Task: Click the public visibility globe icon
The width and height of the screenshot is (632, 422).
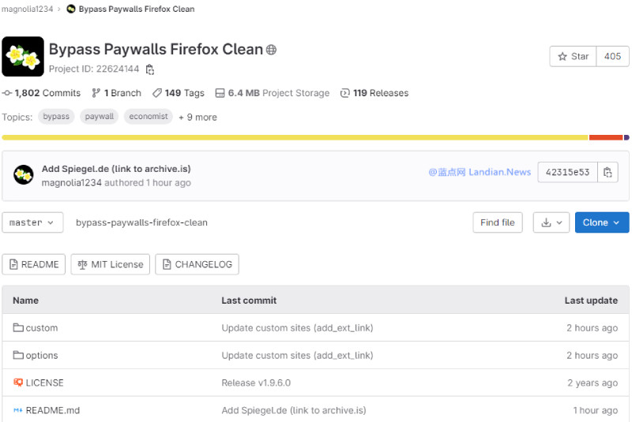Action: click(x=271, y=50)
